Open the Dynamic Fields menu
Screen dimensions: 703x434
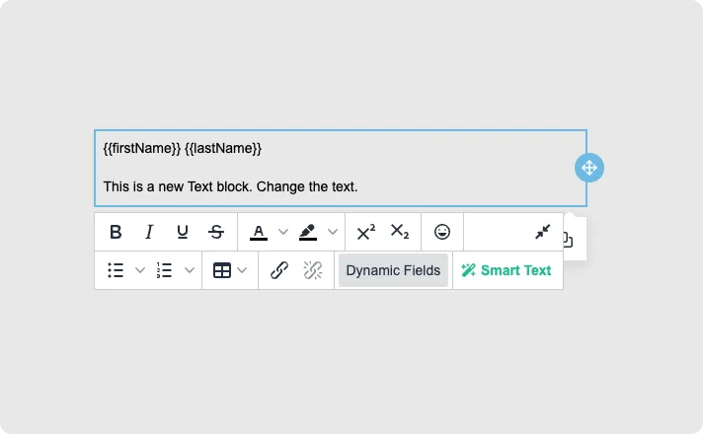pos(393,270)
